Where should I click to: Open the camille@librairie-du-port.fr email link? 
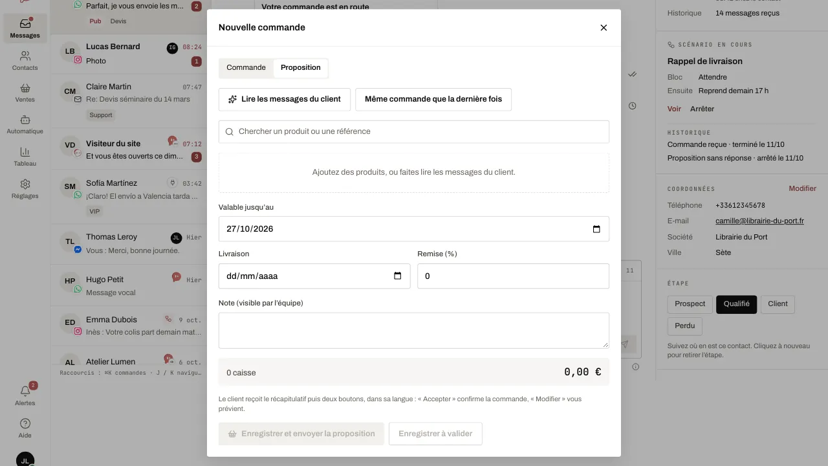pyautogui.click(x=759, y=221)
